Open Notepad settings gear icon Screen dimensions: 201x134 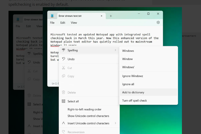[158, 23]
